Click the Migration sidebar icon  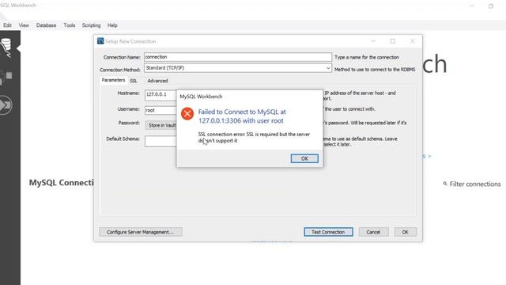coord(6,105)
